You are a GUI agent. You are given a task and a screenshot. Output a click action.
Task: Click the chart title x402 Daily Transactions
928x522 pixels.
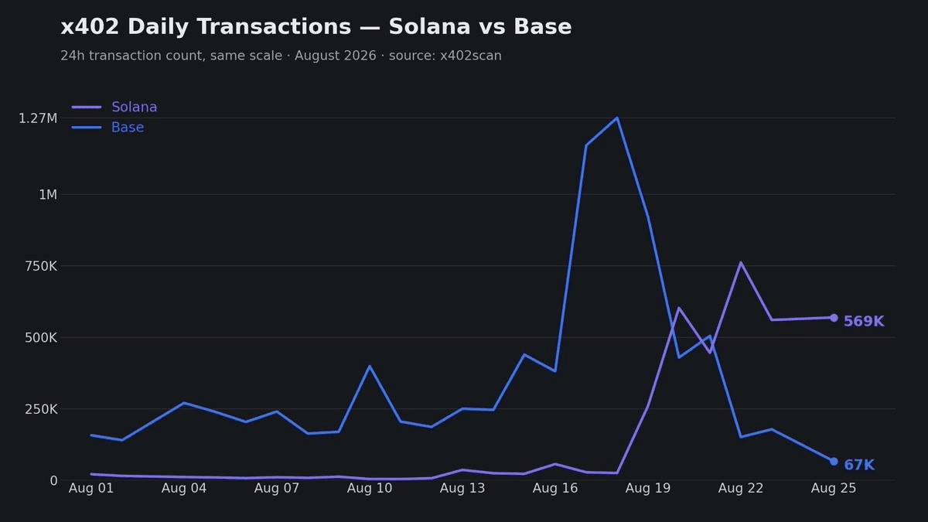click(316, 27)
